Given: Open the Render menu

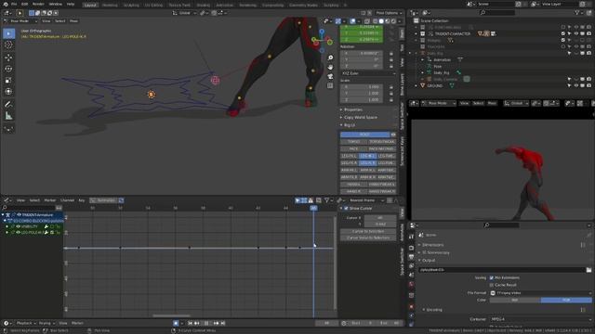Looking at the screenshot, I should [x=38, y=4].
